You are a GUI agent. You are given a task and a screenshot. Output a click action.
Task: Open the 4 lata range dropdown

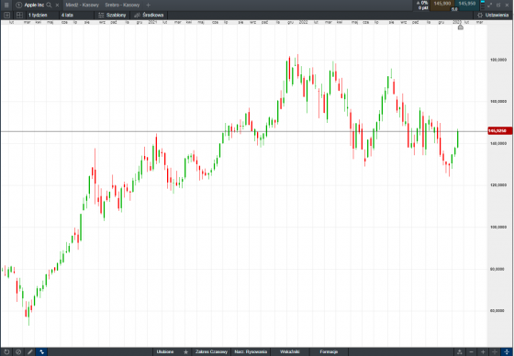click(x=76, y=15)
